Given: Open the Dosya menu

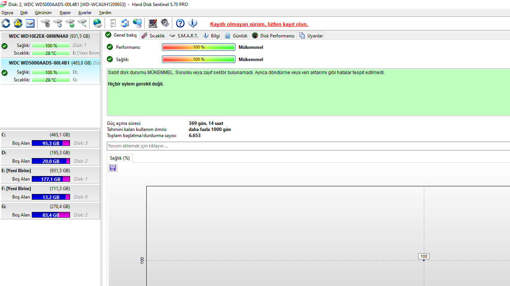Looking at the screenshot, I should click(7, 13).
